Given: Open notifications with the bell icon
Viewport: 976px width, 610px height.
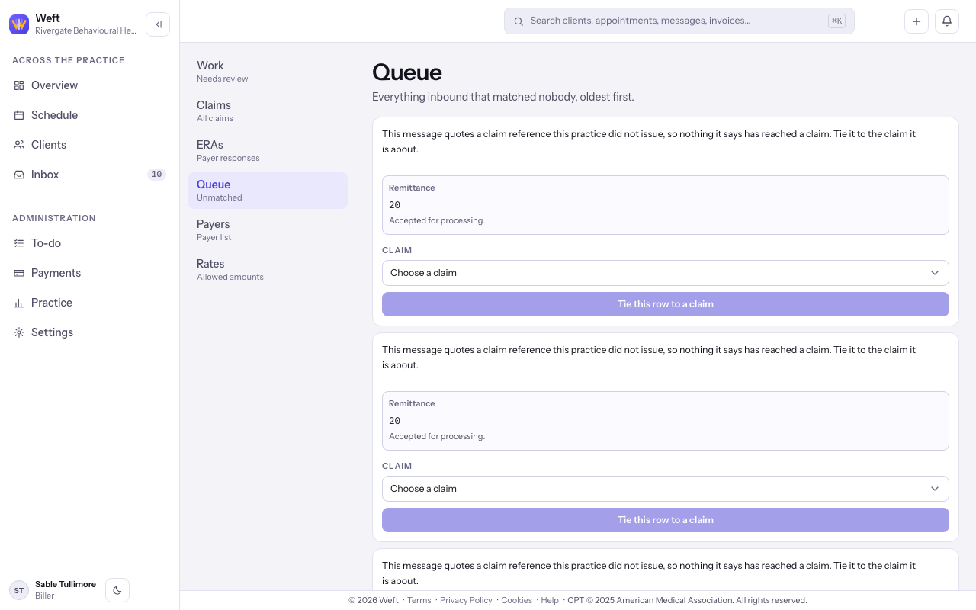Looking at the screenshot, I should 947,21.
